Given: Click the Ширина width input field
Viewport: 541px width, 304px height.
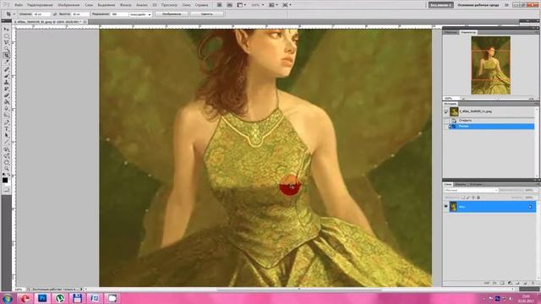Looking at the screenshot, I should click(41, 14).
